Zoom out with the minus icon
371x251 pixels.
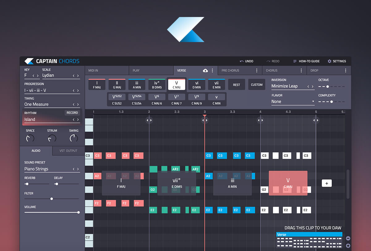click(x=348, y=238)
